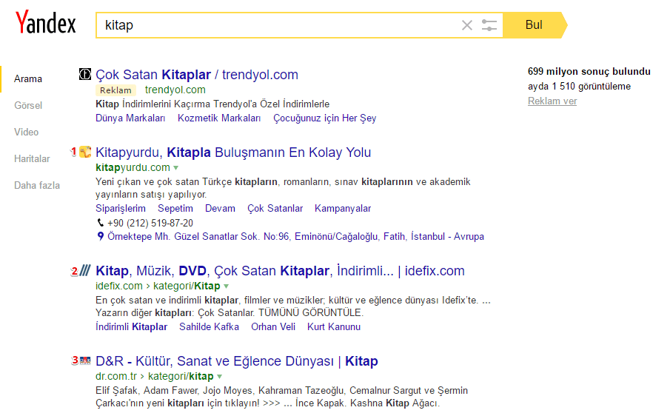Click the Yandex logo

point(46,24)
